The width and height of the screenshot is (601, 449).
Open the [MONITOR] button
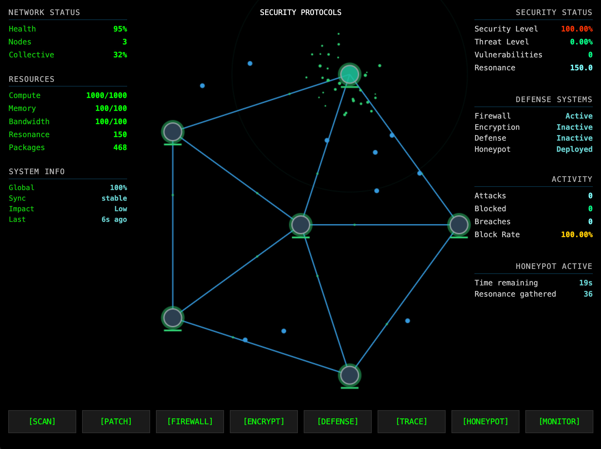click(x=559, y=421)
